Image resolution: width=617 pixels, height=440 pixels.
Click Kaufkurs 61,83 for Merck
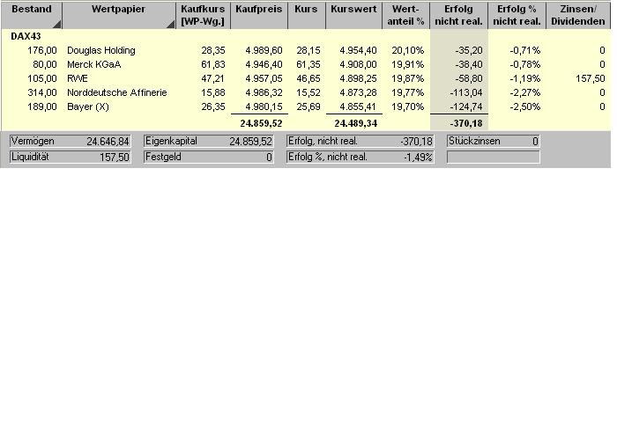213,64
